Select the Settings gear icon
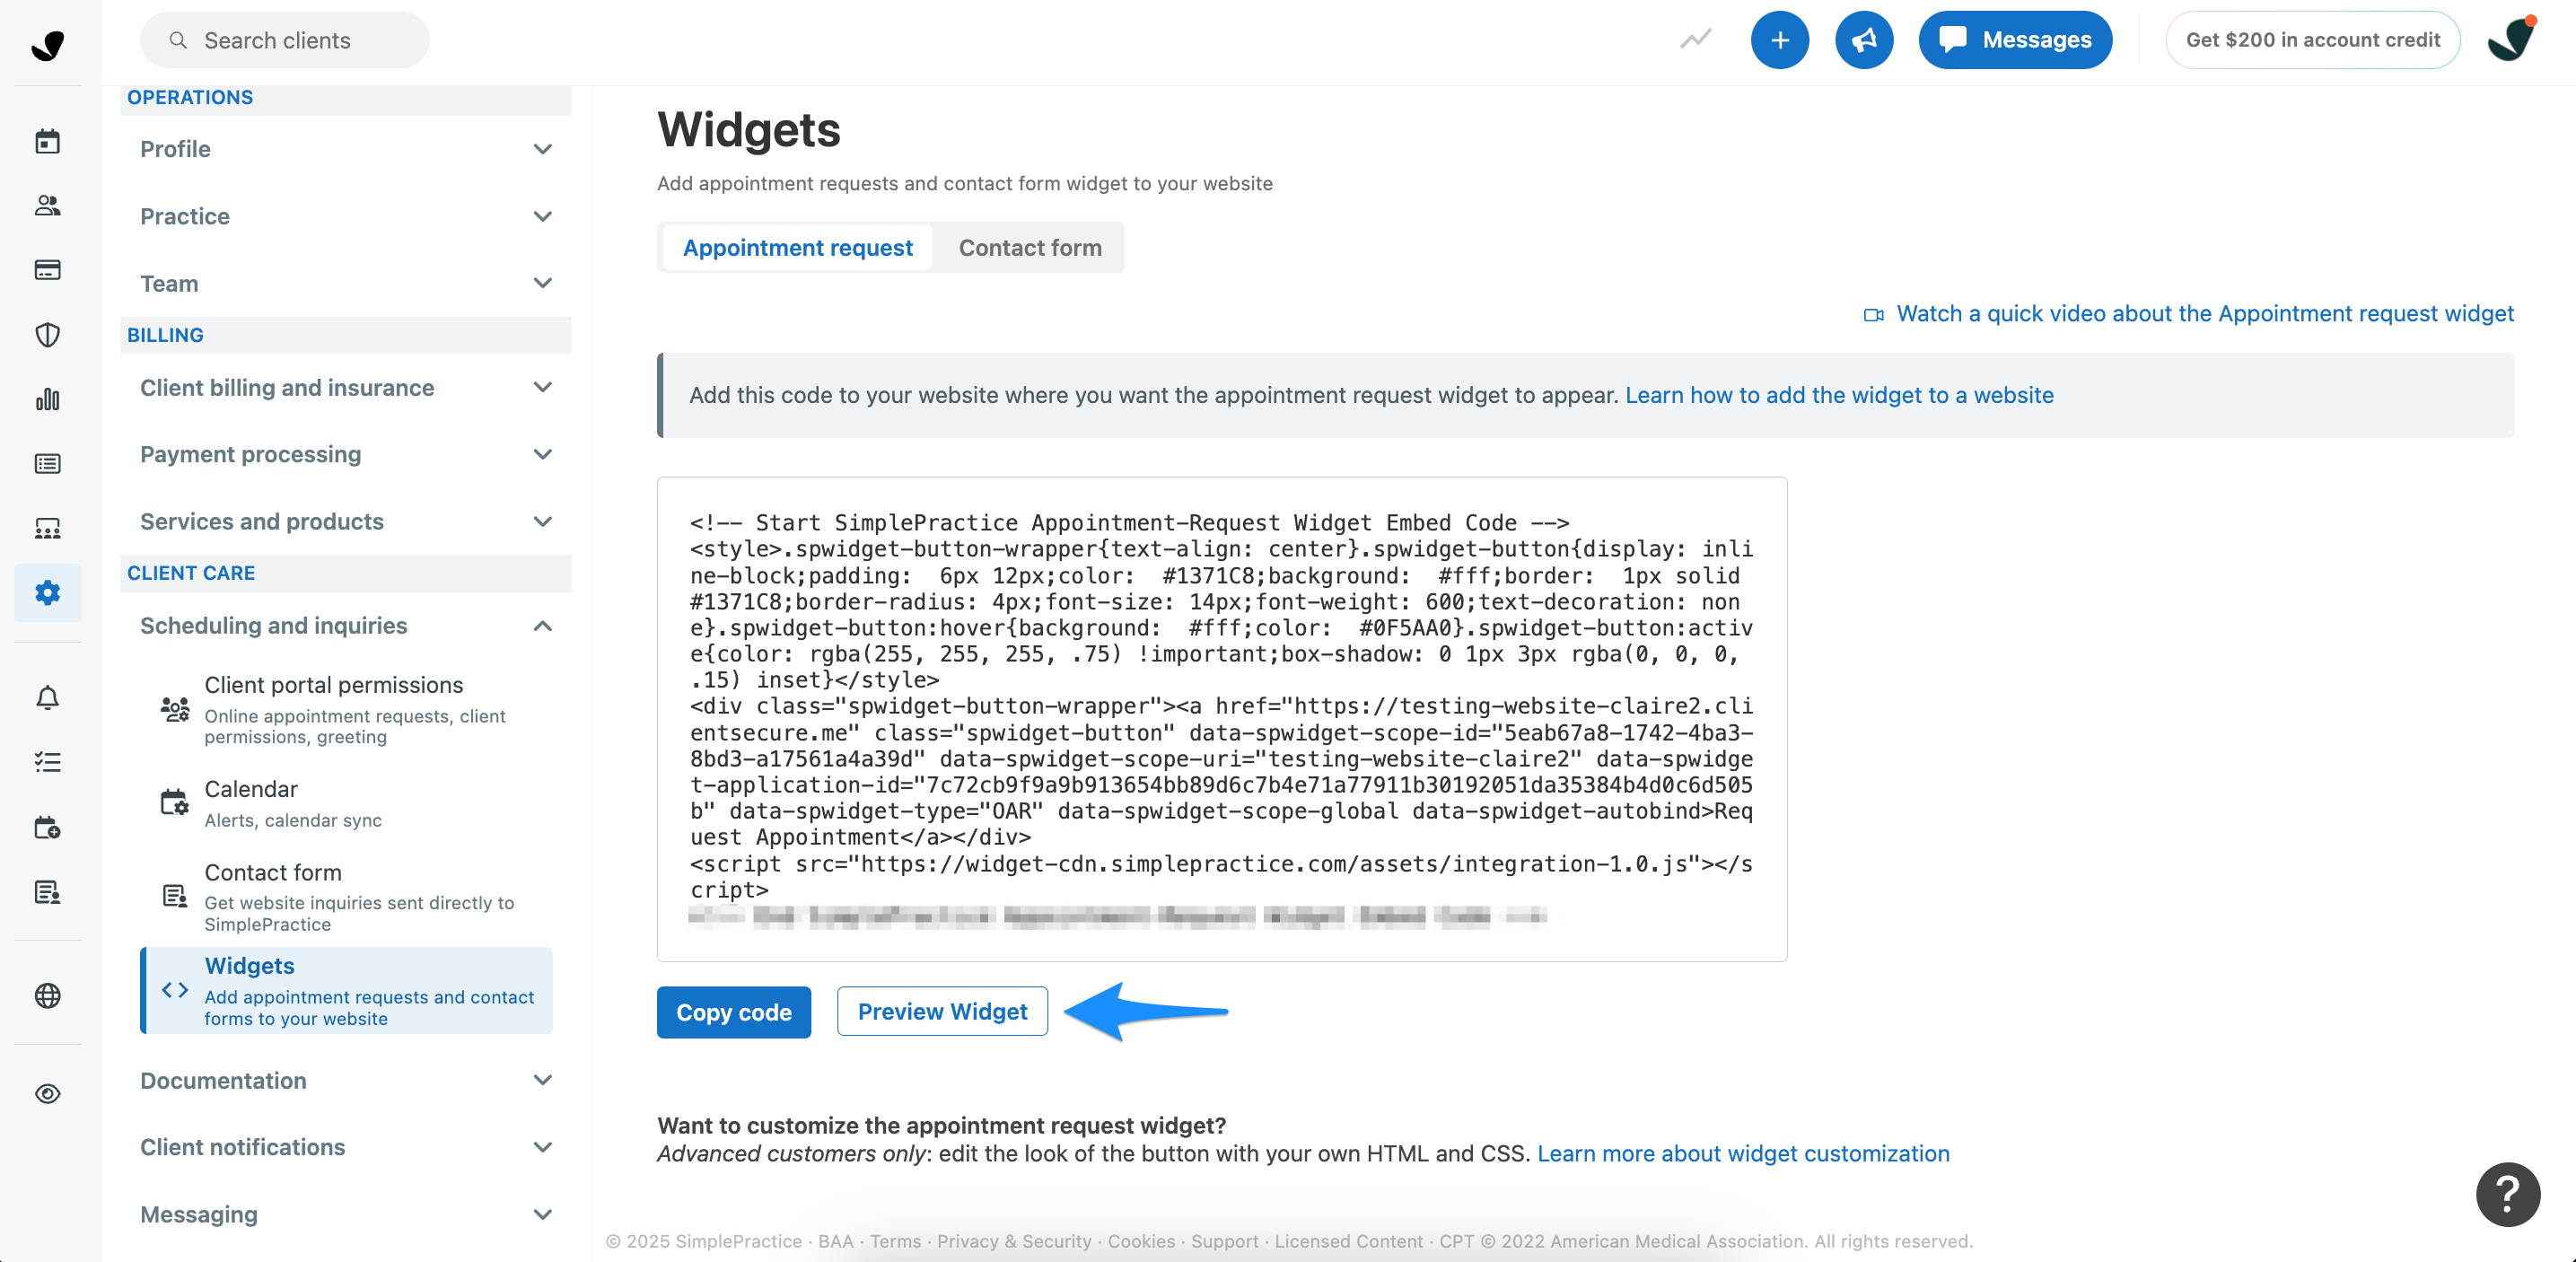Image resolution: width=2576 pixels, height=1262 pixels. (47, 592)
